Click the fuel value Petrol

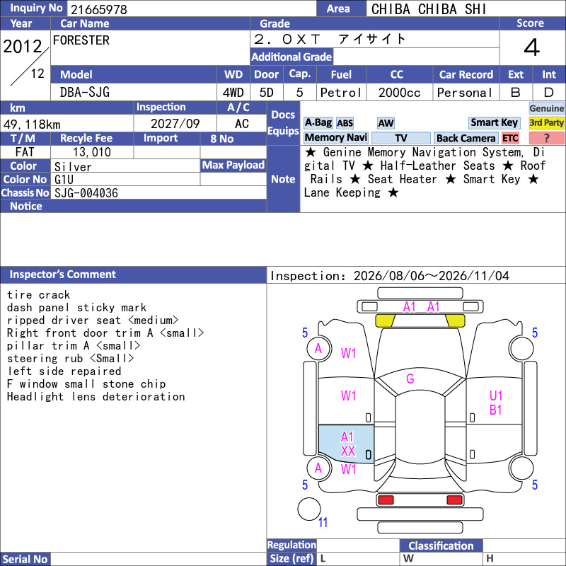(x=341, y=93)
